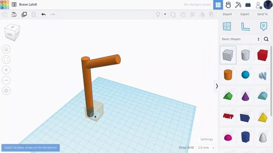Open the Blocks pickaxe mode
273x153 pixels.
(x=238, y=5)
